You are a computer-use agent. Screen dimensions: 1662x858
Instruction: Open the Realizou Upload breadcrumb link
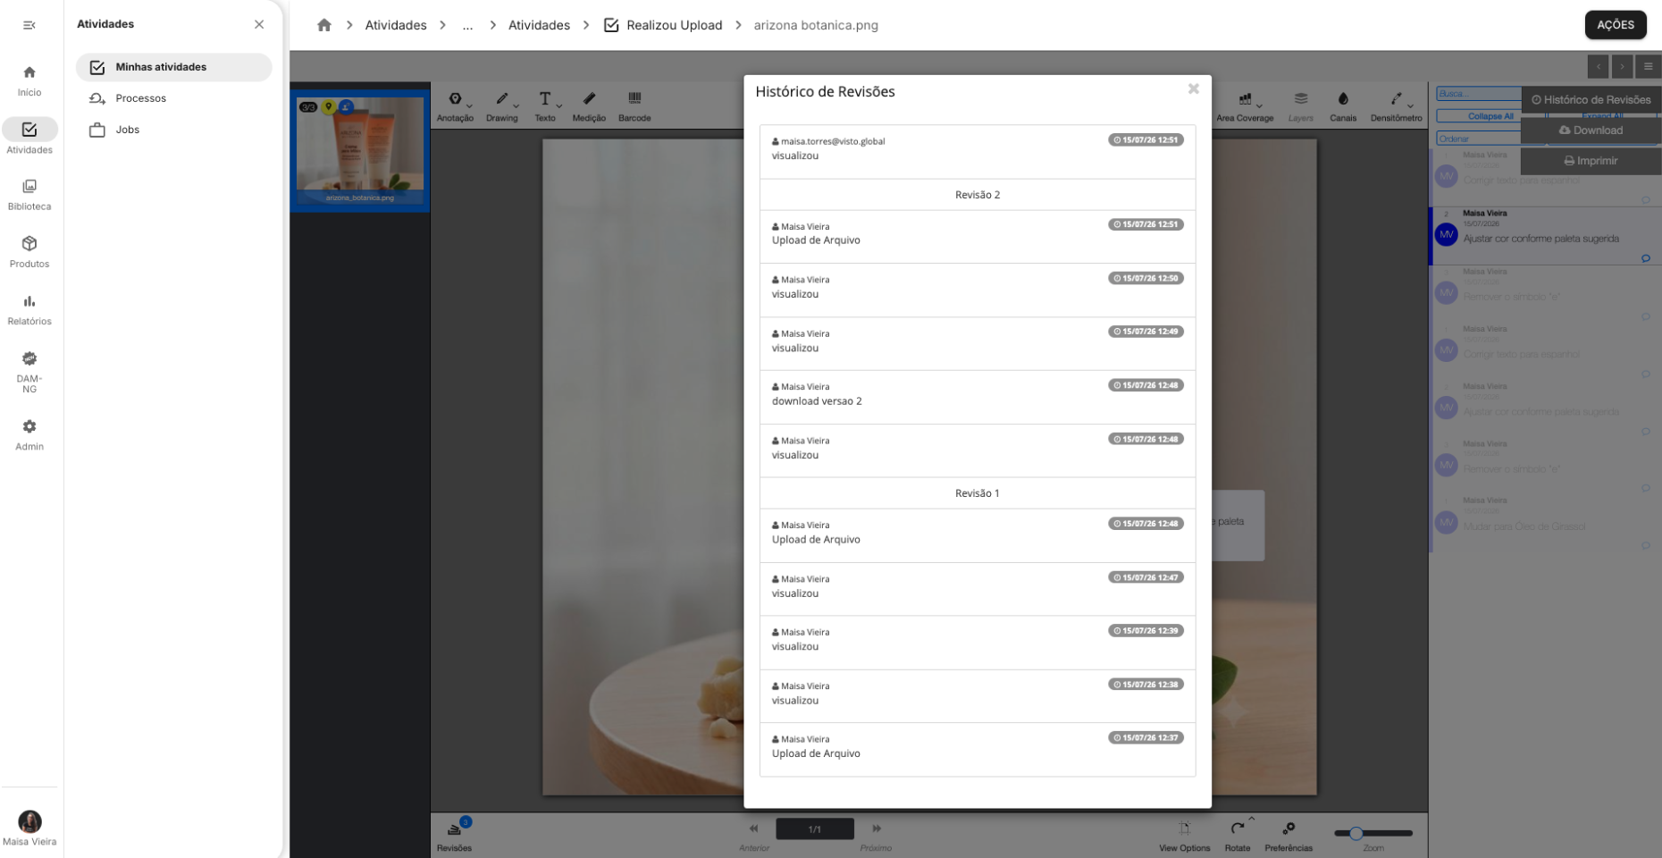(x=663, y=25)
